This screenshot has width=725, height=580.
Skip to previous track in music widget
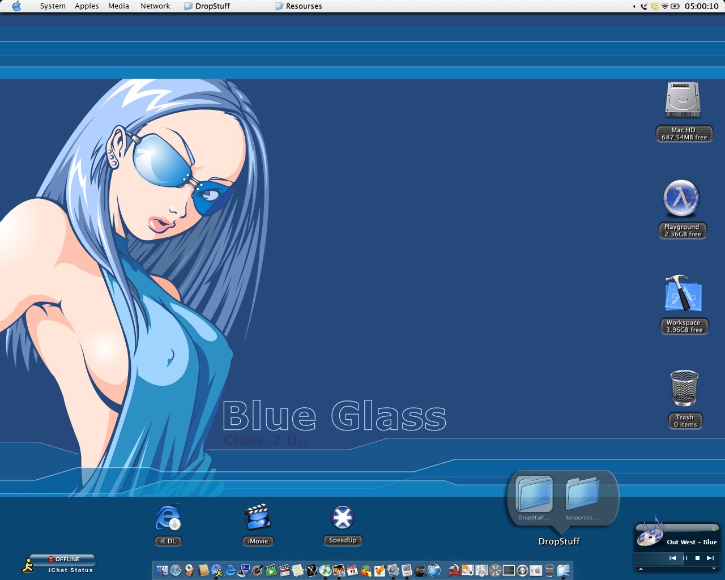(x=672, y=558)
